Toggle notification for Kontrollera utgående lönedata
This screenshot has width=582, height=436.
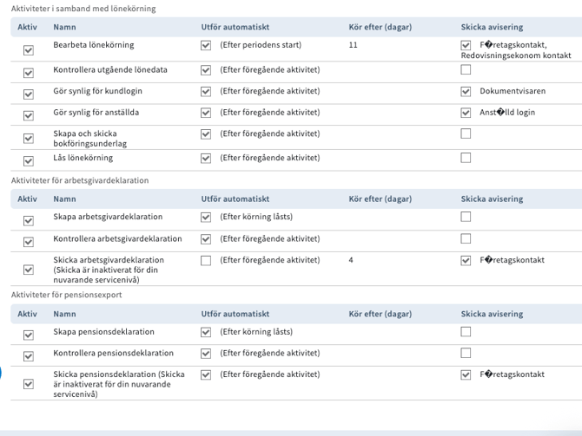(466, 69)
